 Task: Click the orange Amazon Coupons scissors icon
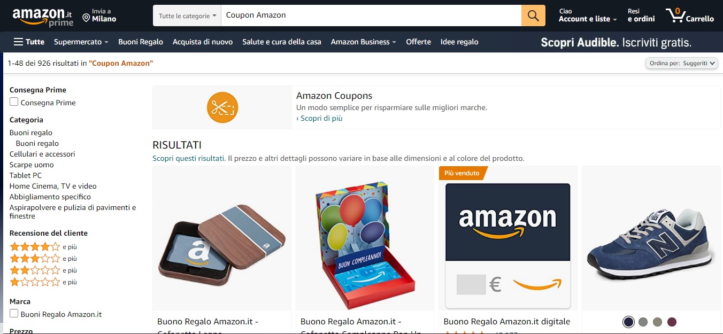point(222,107)
